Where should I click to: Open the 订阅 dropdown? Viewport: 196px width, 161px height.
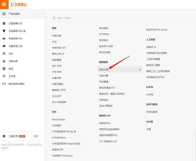point(37,136)
